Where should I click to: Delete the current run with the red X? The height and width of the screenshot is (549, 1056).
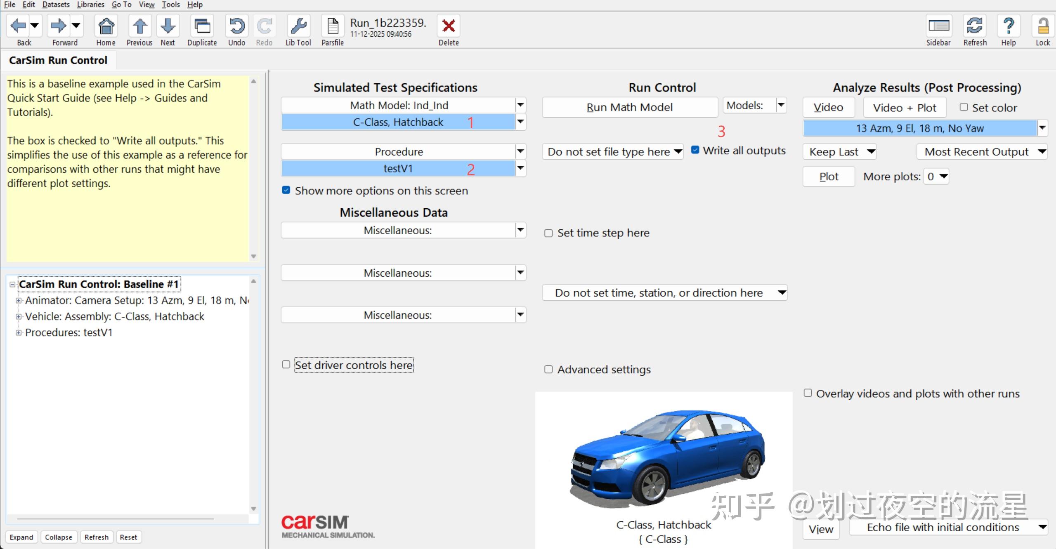[449, 25]
